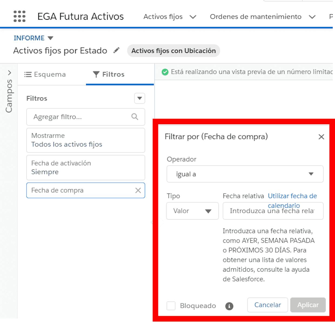Expand the INFORME dropdown arrow

coord(50,38)
